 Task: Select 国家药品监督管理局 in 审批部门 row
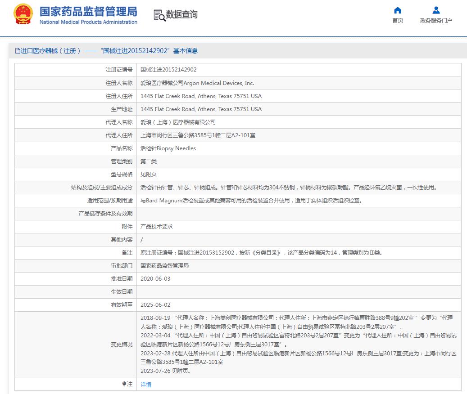pos(165,265)
